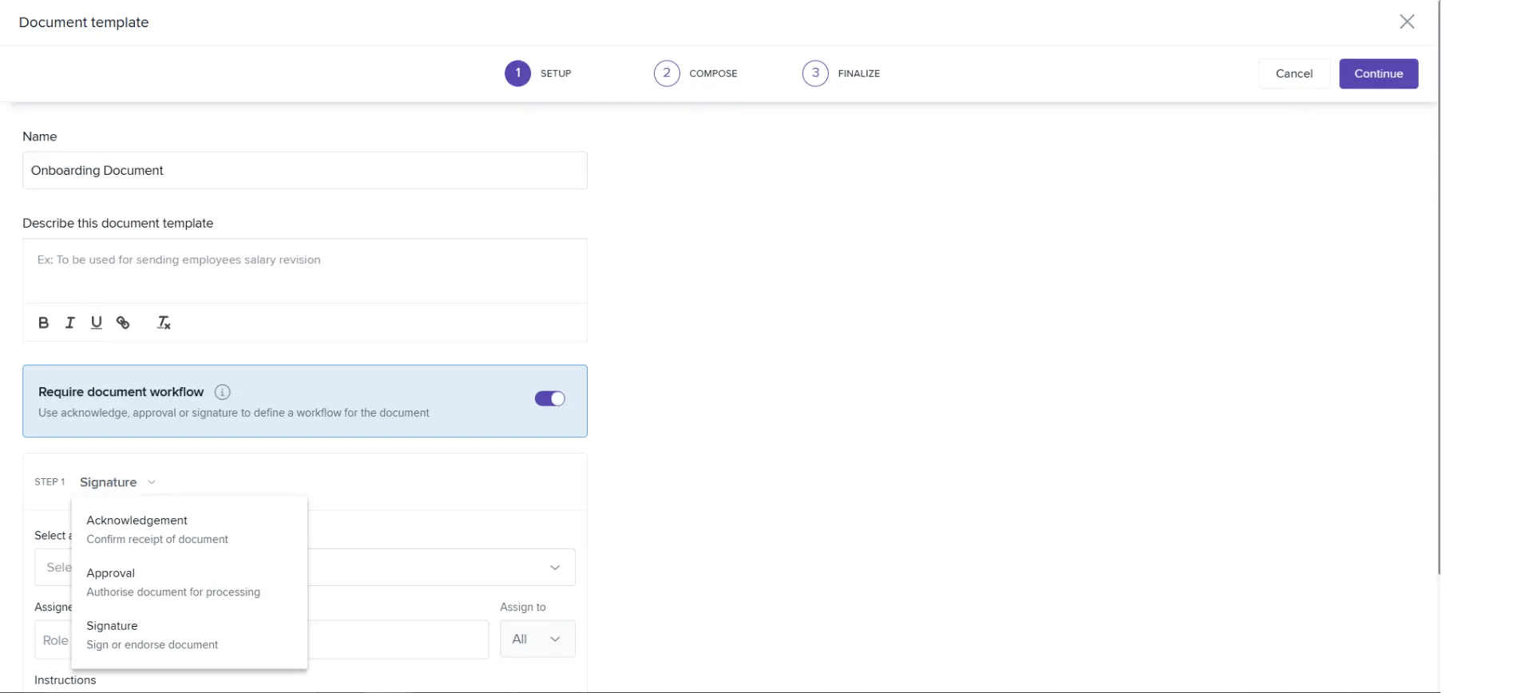Disable the Require document workflow toggle

549,399
